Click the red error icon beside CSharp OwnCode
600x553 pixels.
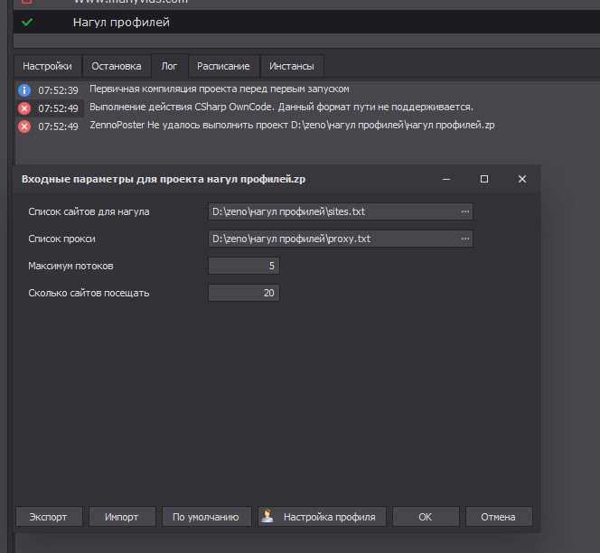tap(24, 108)
